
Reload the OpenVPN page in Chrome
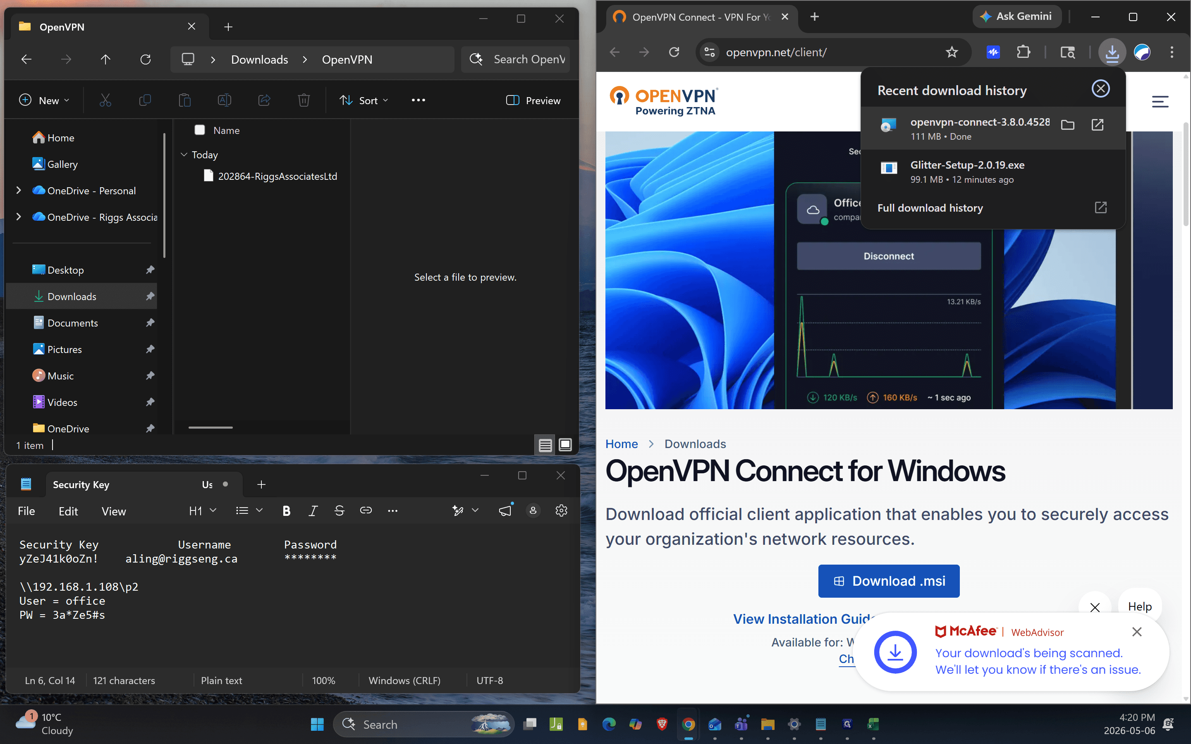click(674, 52)
